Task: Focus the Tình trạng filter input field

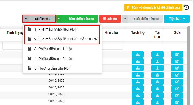Action: tap(13, 46)
